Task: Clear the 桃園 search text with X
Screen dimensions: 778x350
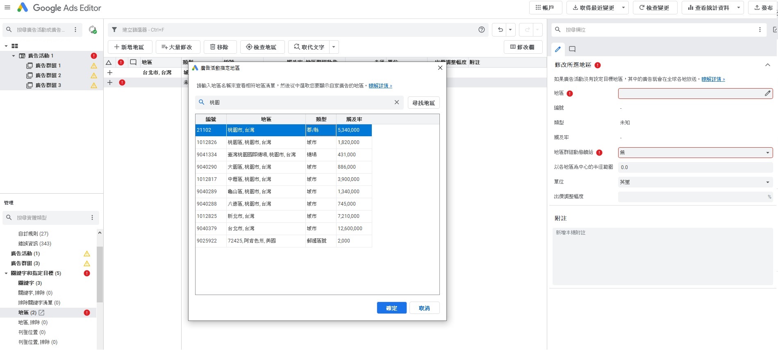Action: coord(396,102)
